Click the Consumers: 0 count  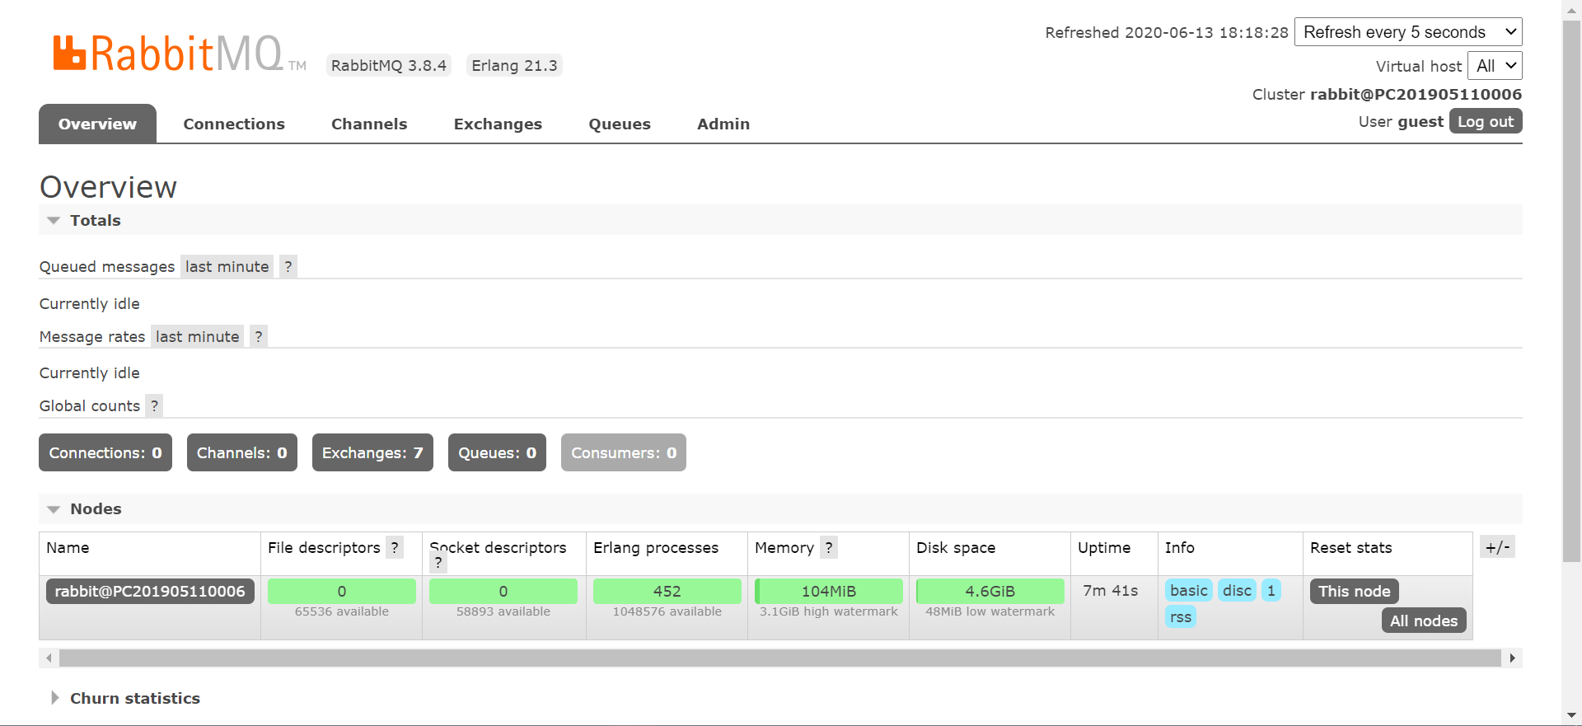pyautogui.click(x=624, y=452)
